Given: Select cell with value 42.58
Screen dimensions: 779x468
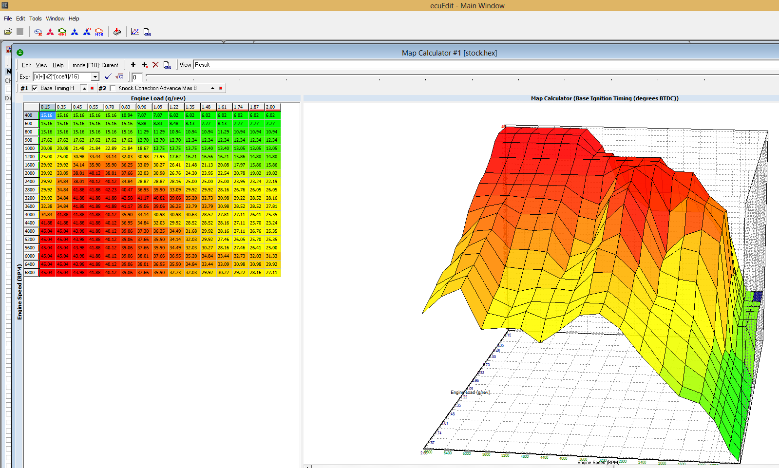Looking at the screenshot, I should 128,198.
